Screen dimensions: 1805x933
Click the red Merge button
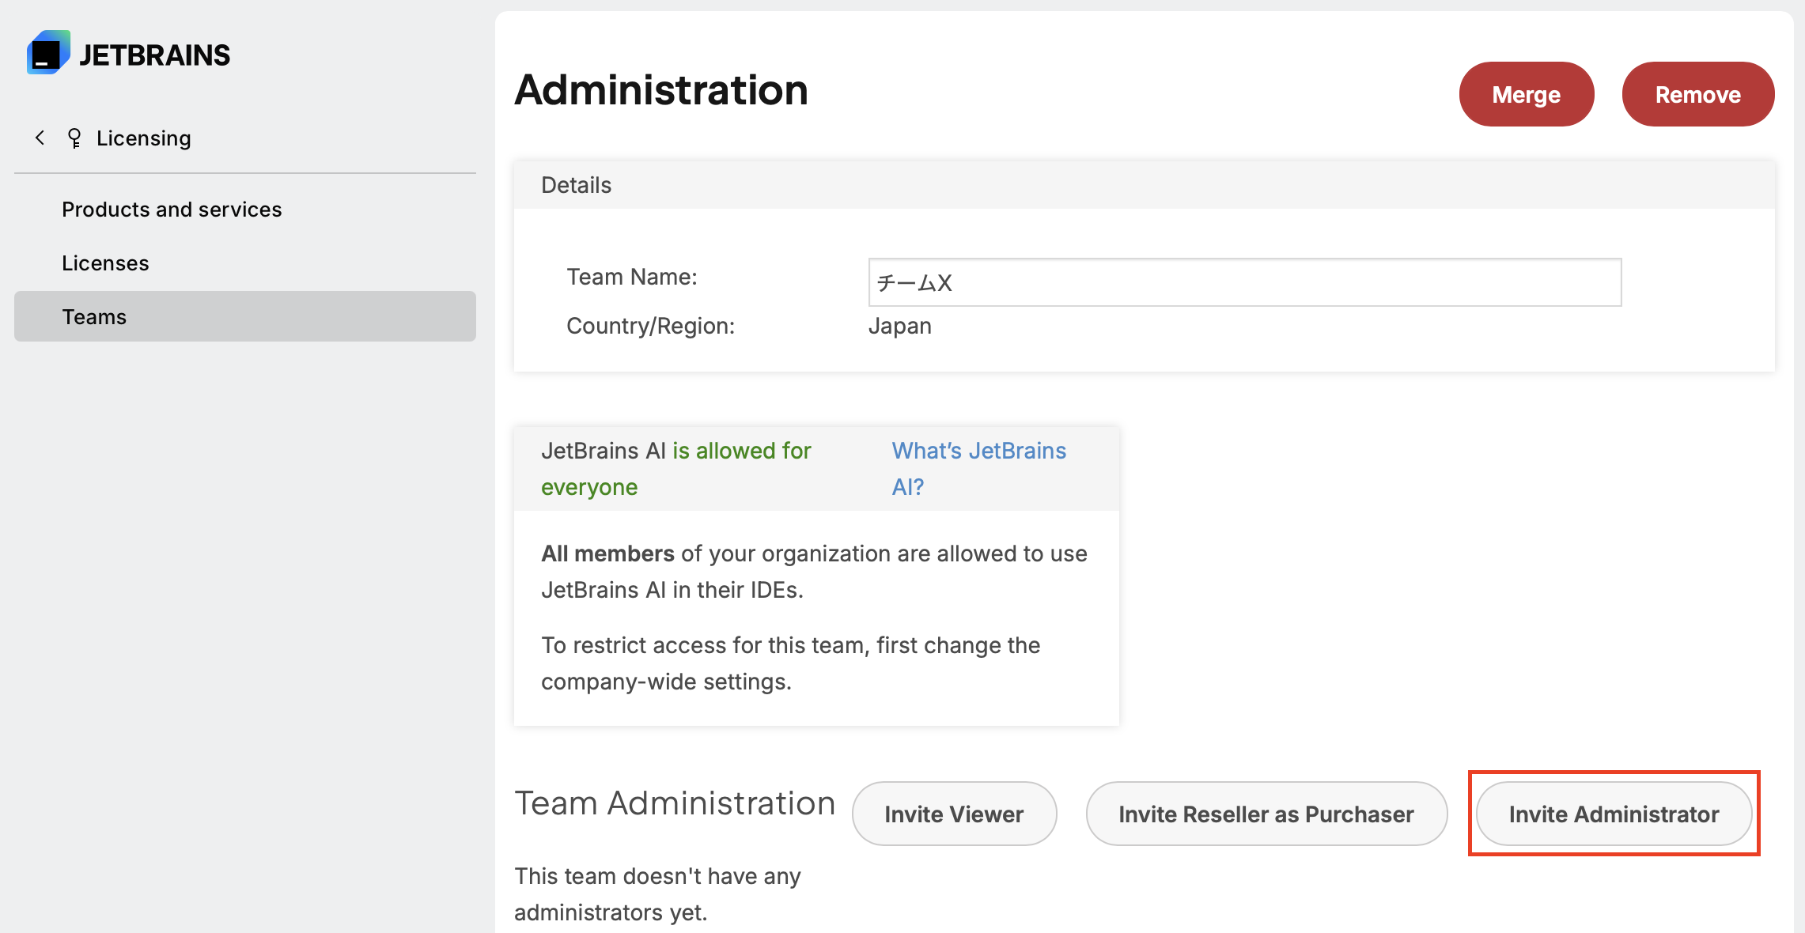(1527, 94)
